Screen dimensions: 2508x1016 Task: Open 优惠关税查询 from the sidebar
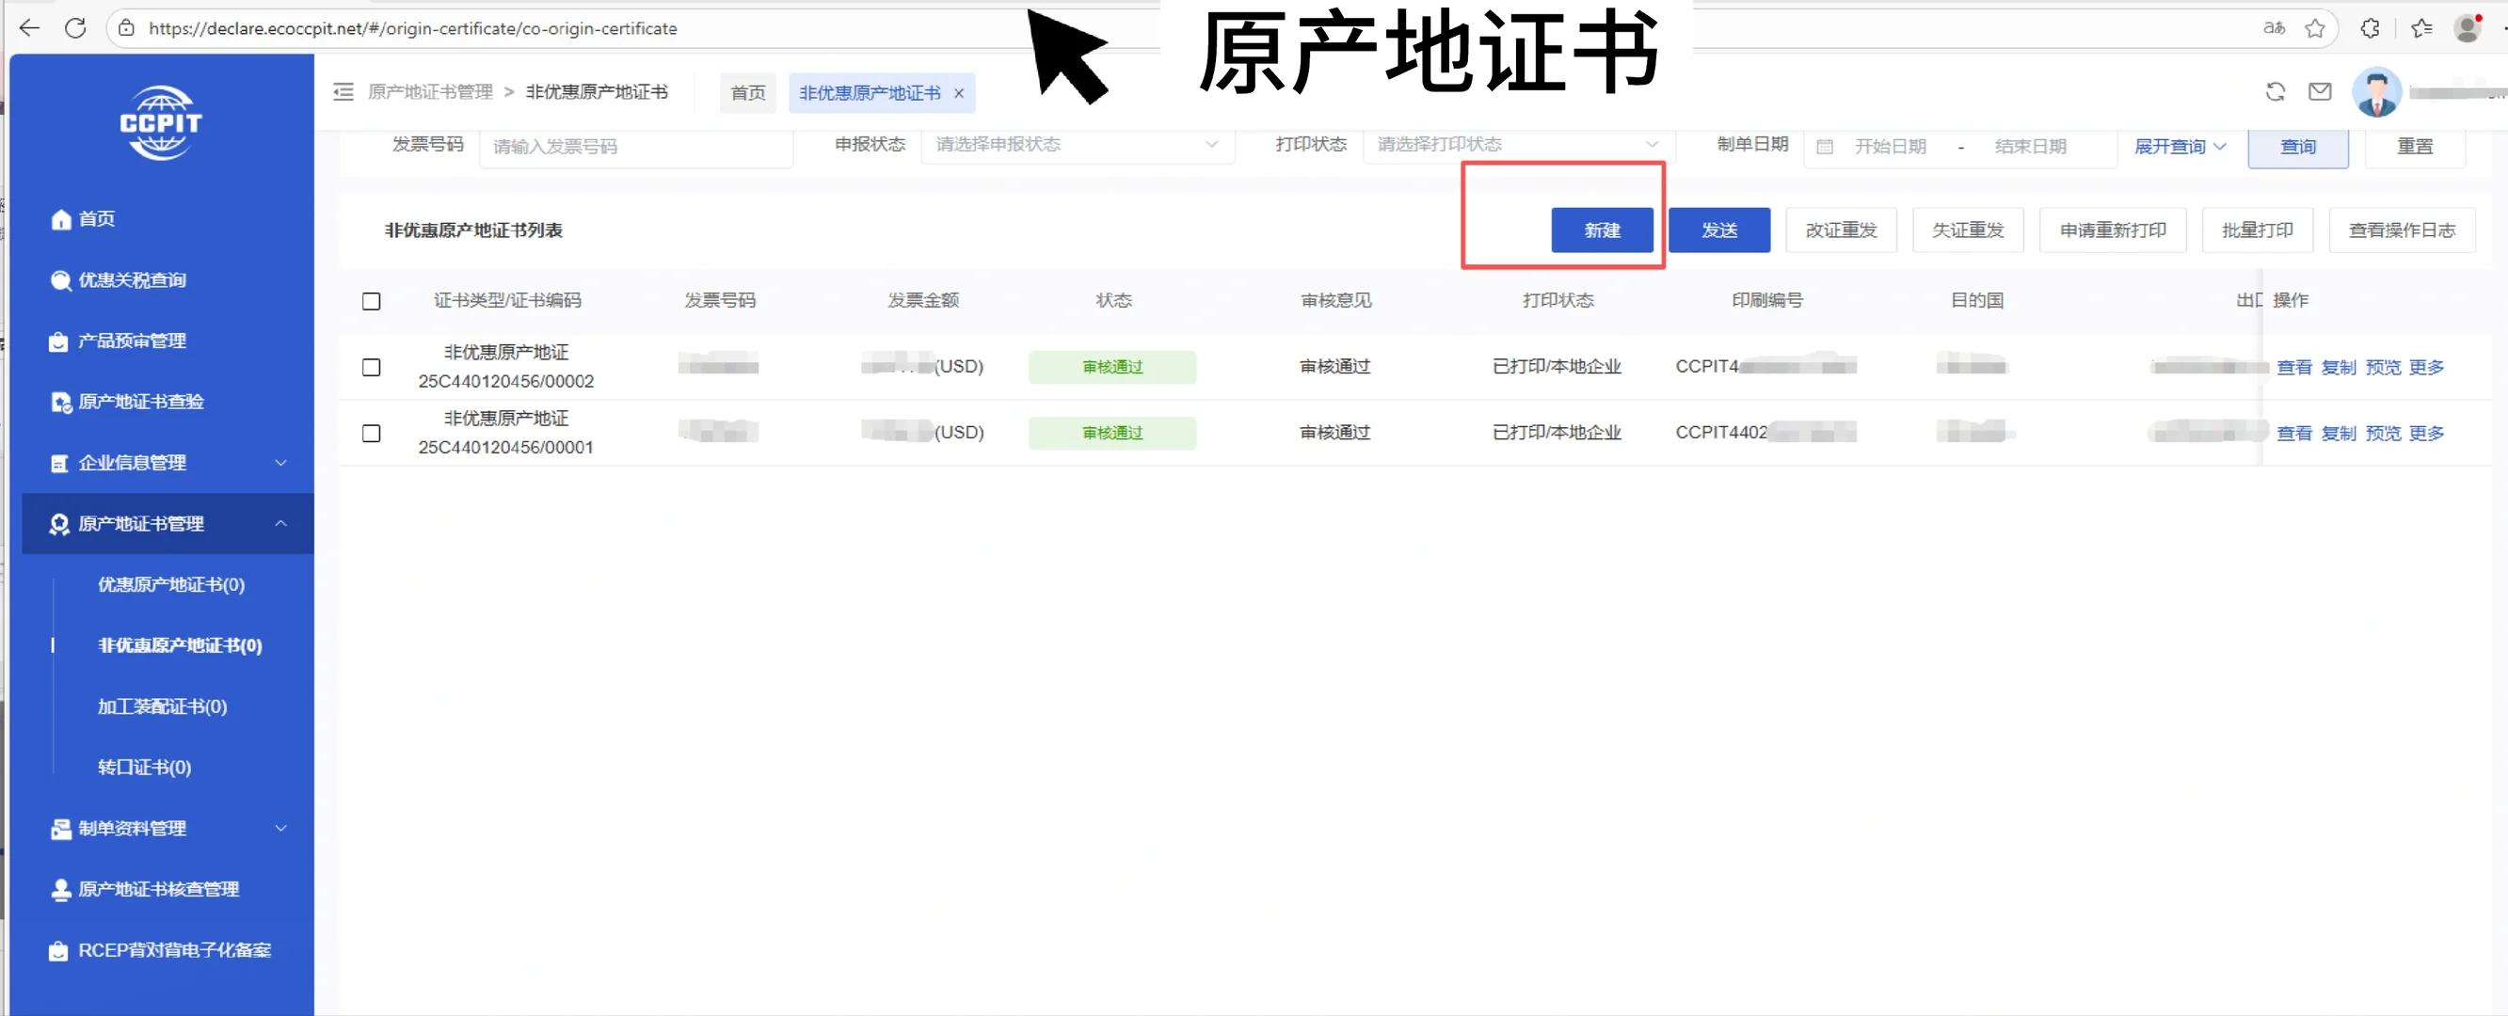click(133, 280)
